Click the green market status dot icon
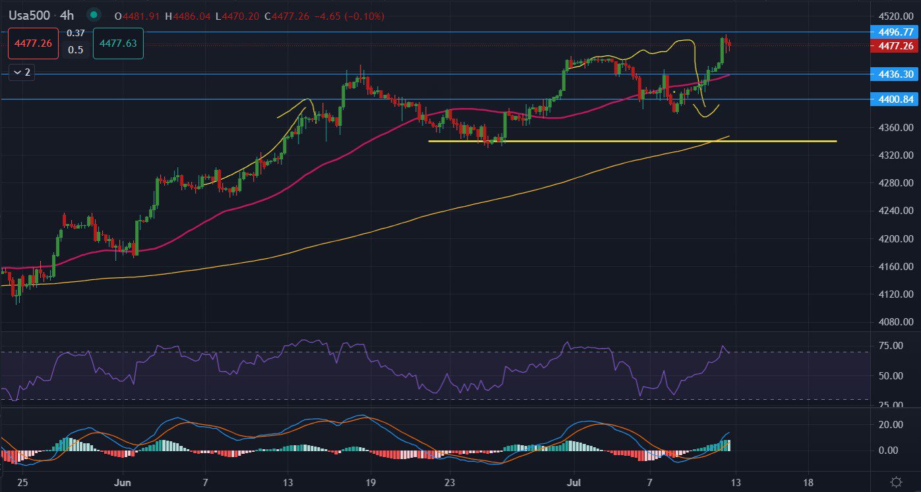Viewport: 921px width, 492px height. (x=94, y=14)
